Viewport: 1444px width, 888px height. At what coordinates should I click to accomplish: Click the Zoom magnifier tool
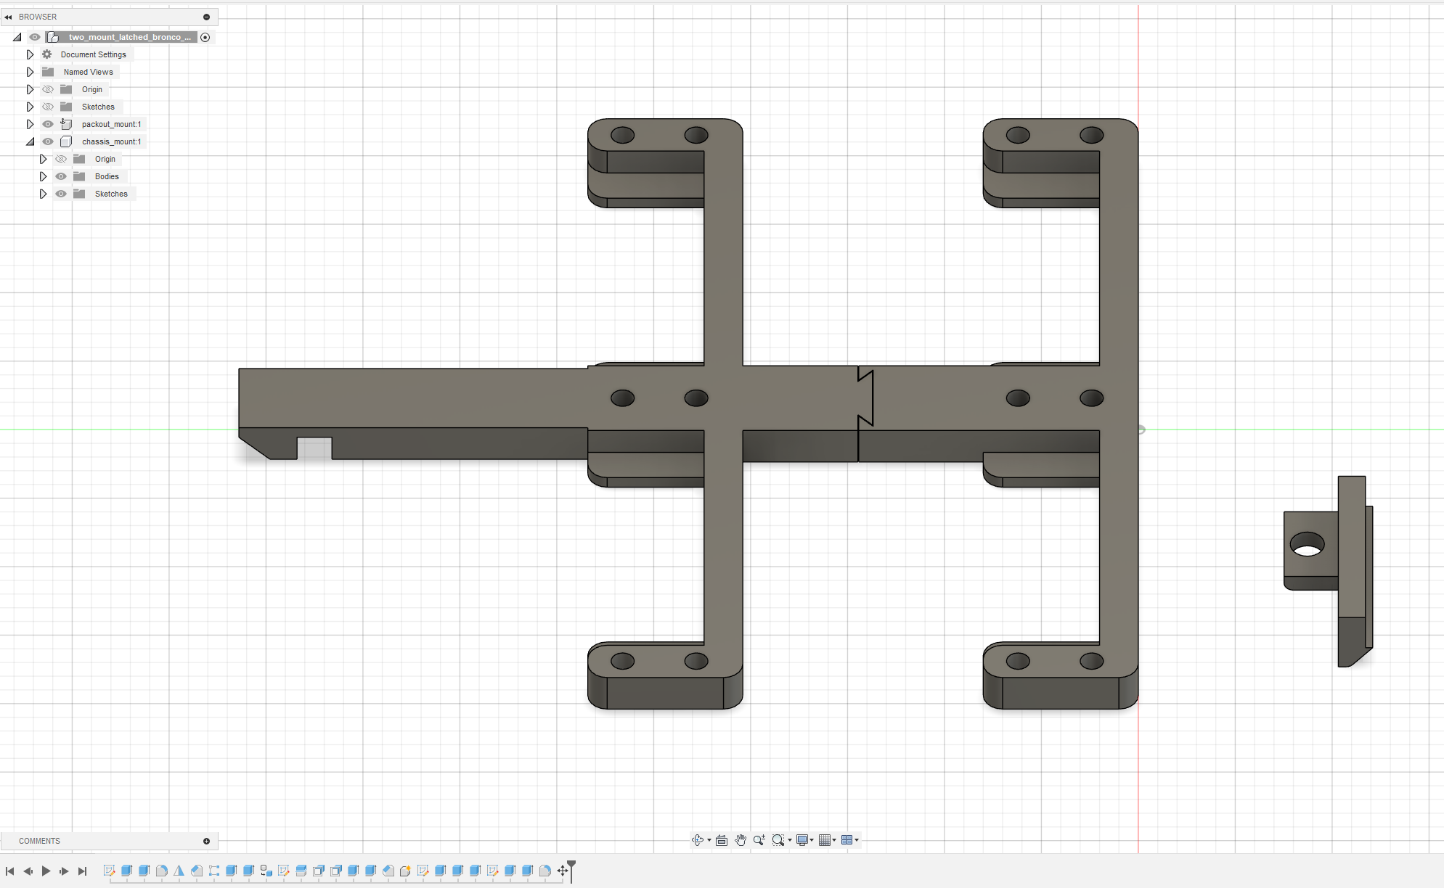point(759,840)
